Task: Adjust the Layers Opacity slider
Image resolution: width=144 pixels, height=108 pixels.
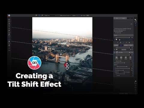Action: point(124,37)
